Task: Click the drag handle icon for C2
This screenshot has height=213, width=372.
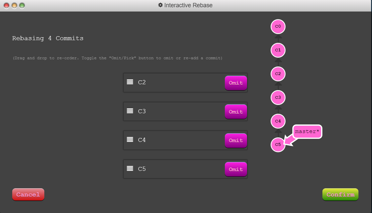Action: click(130, 82)
